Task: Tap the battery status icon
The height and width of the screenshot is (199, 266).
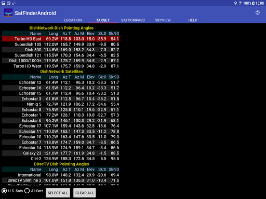Action: 253,3
